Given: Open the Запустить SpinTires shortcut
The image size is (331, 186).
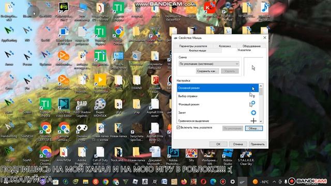Looking at the screenshot, I should point(137,132).
